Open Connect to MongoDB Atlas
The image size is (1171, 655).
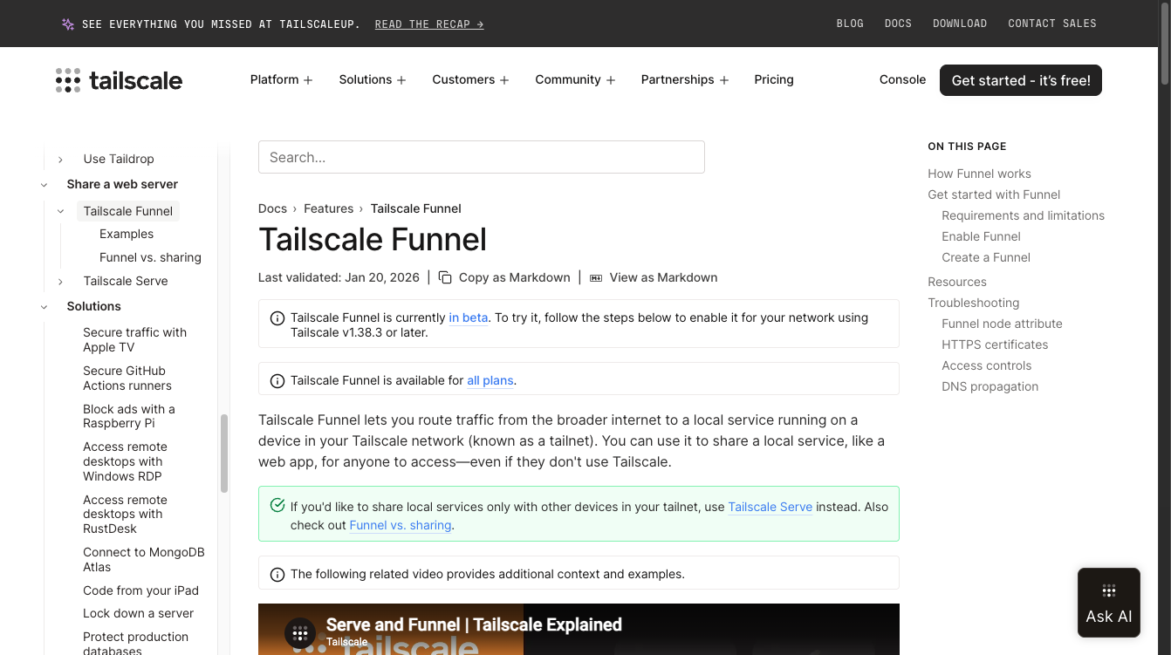point(144,559)
